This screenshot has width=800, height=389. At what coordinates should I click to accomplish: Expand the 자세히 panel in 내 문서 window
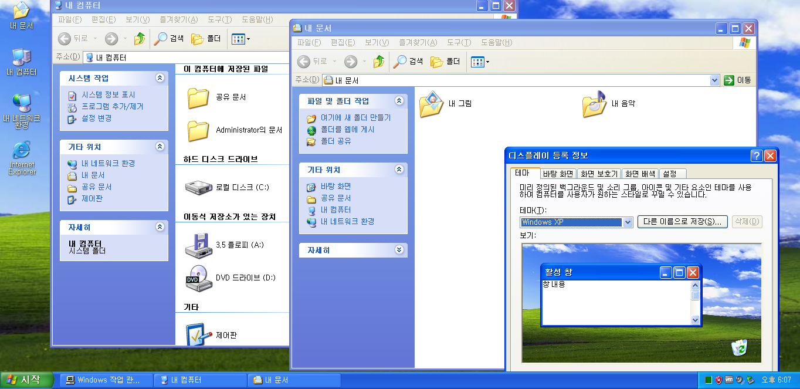point(399,249)
